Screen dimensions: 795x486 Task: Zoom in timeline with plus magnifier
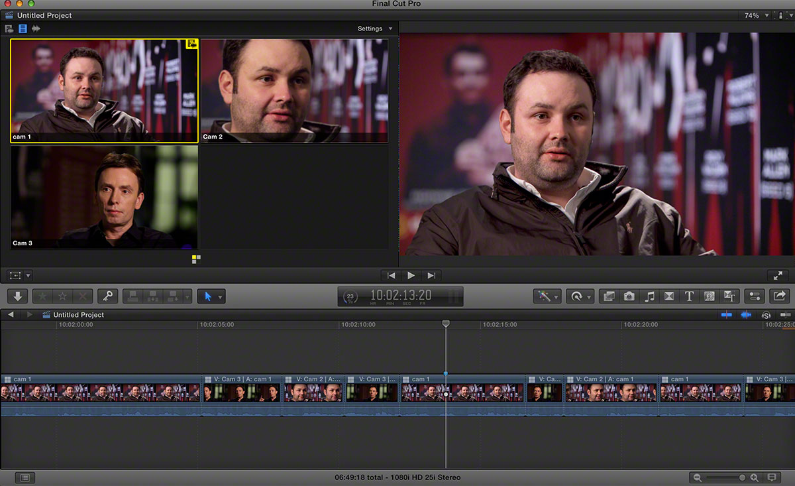click(x=754, y=477)
